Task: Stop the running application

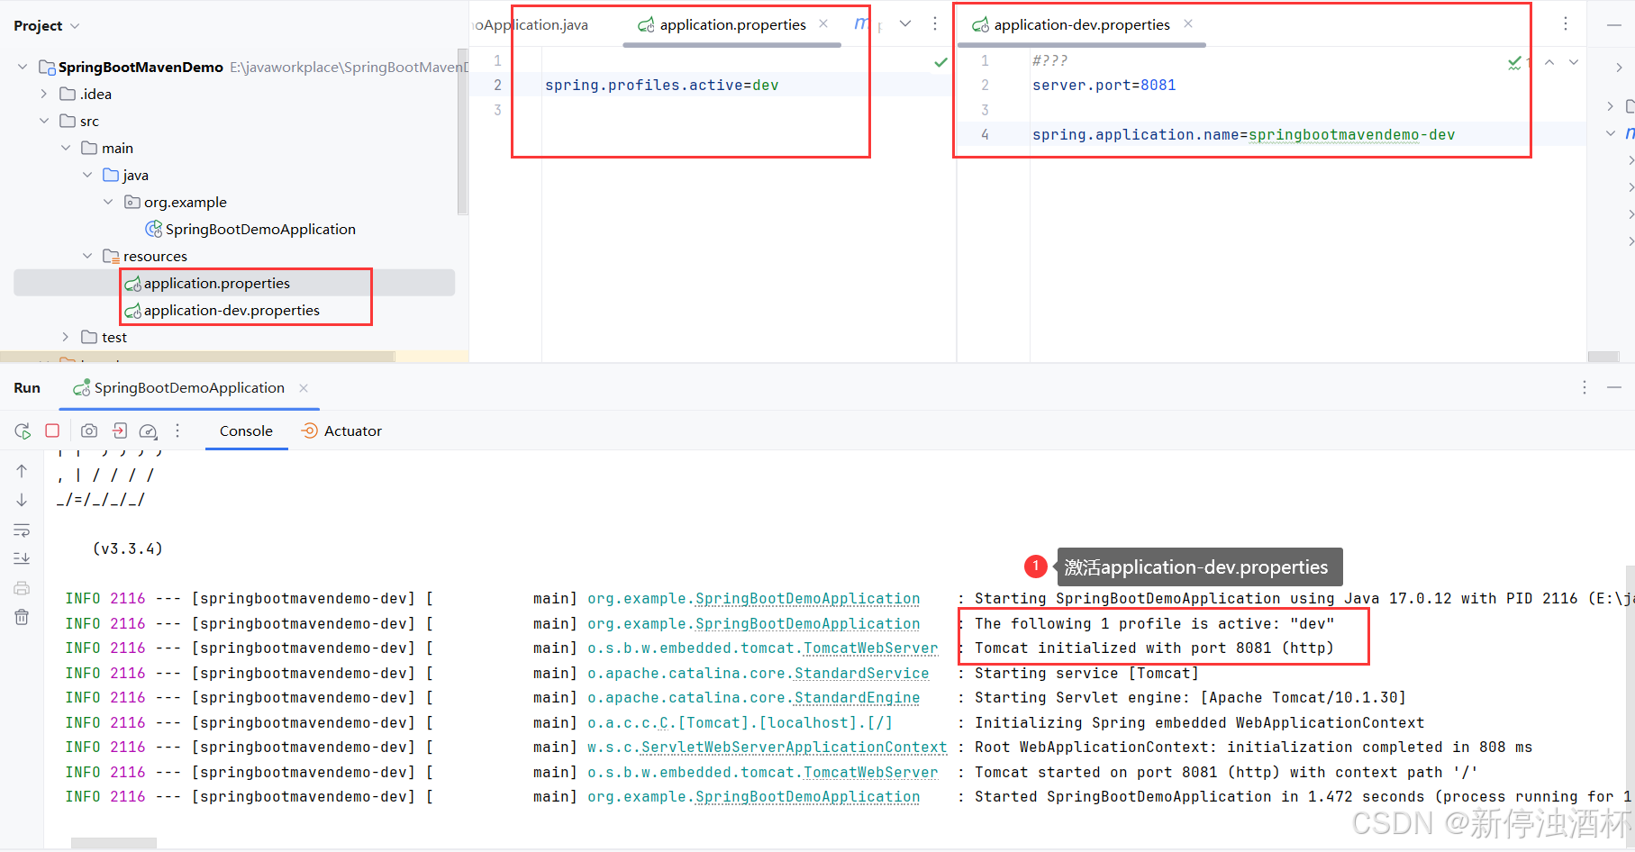Action: (x=52, y=431)
